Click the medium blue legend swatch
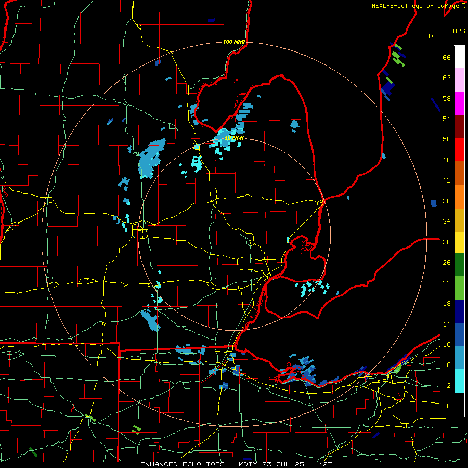Image resolution: width=468 pixels, height=468 pixels. (459, 334)
